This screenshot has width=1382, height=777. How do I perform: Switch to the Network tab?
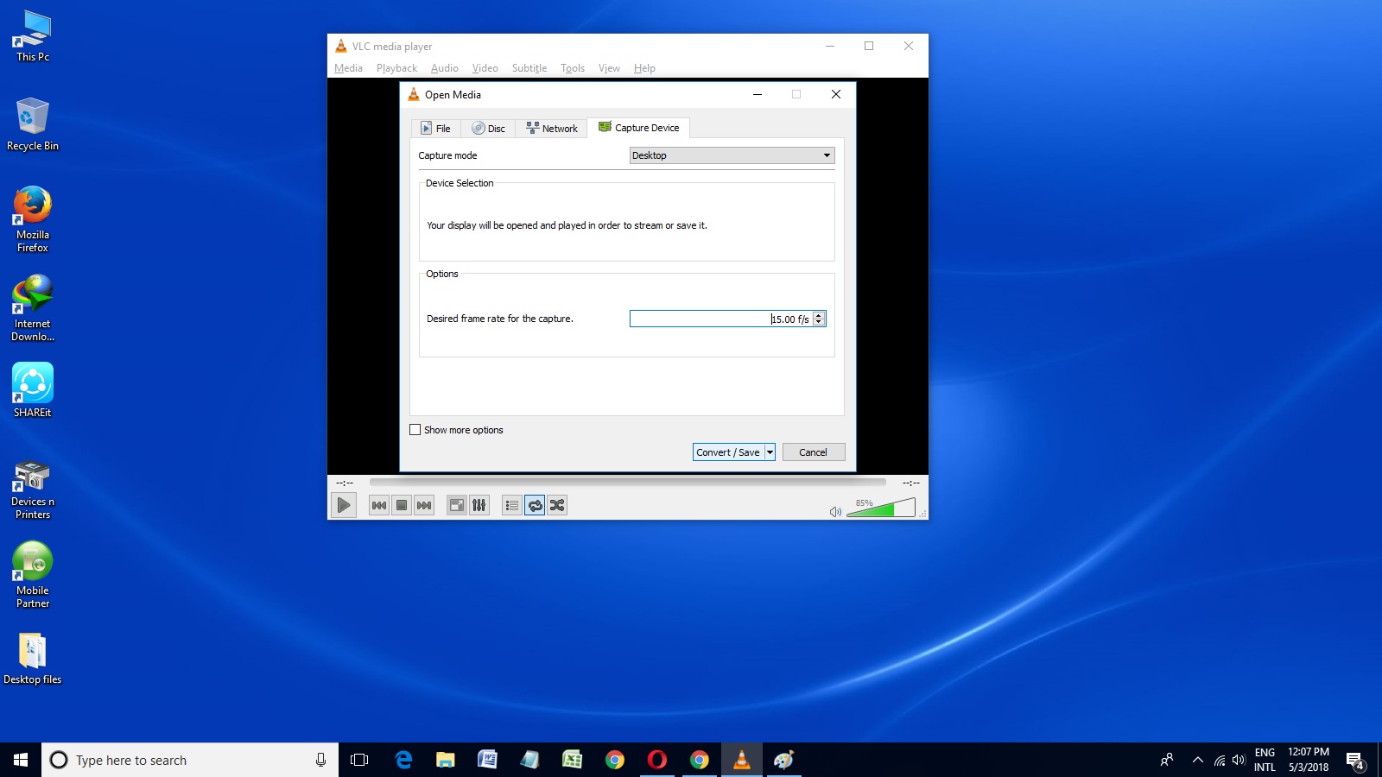[551, 128]
